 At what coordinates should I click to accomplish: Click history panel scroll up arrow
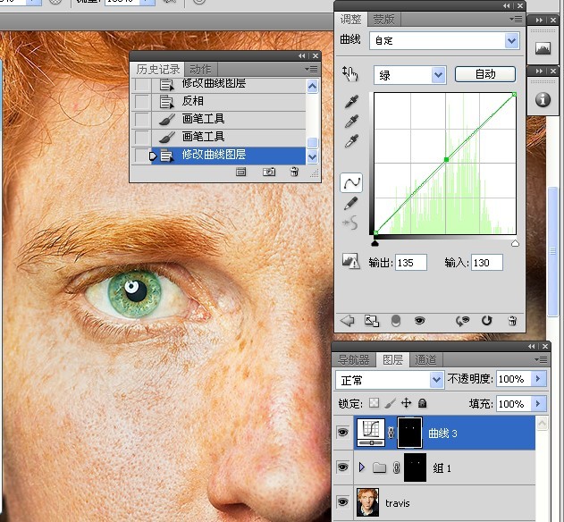(312, 87)
